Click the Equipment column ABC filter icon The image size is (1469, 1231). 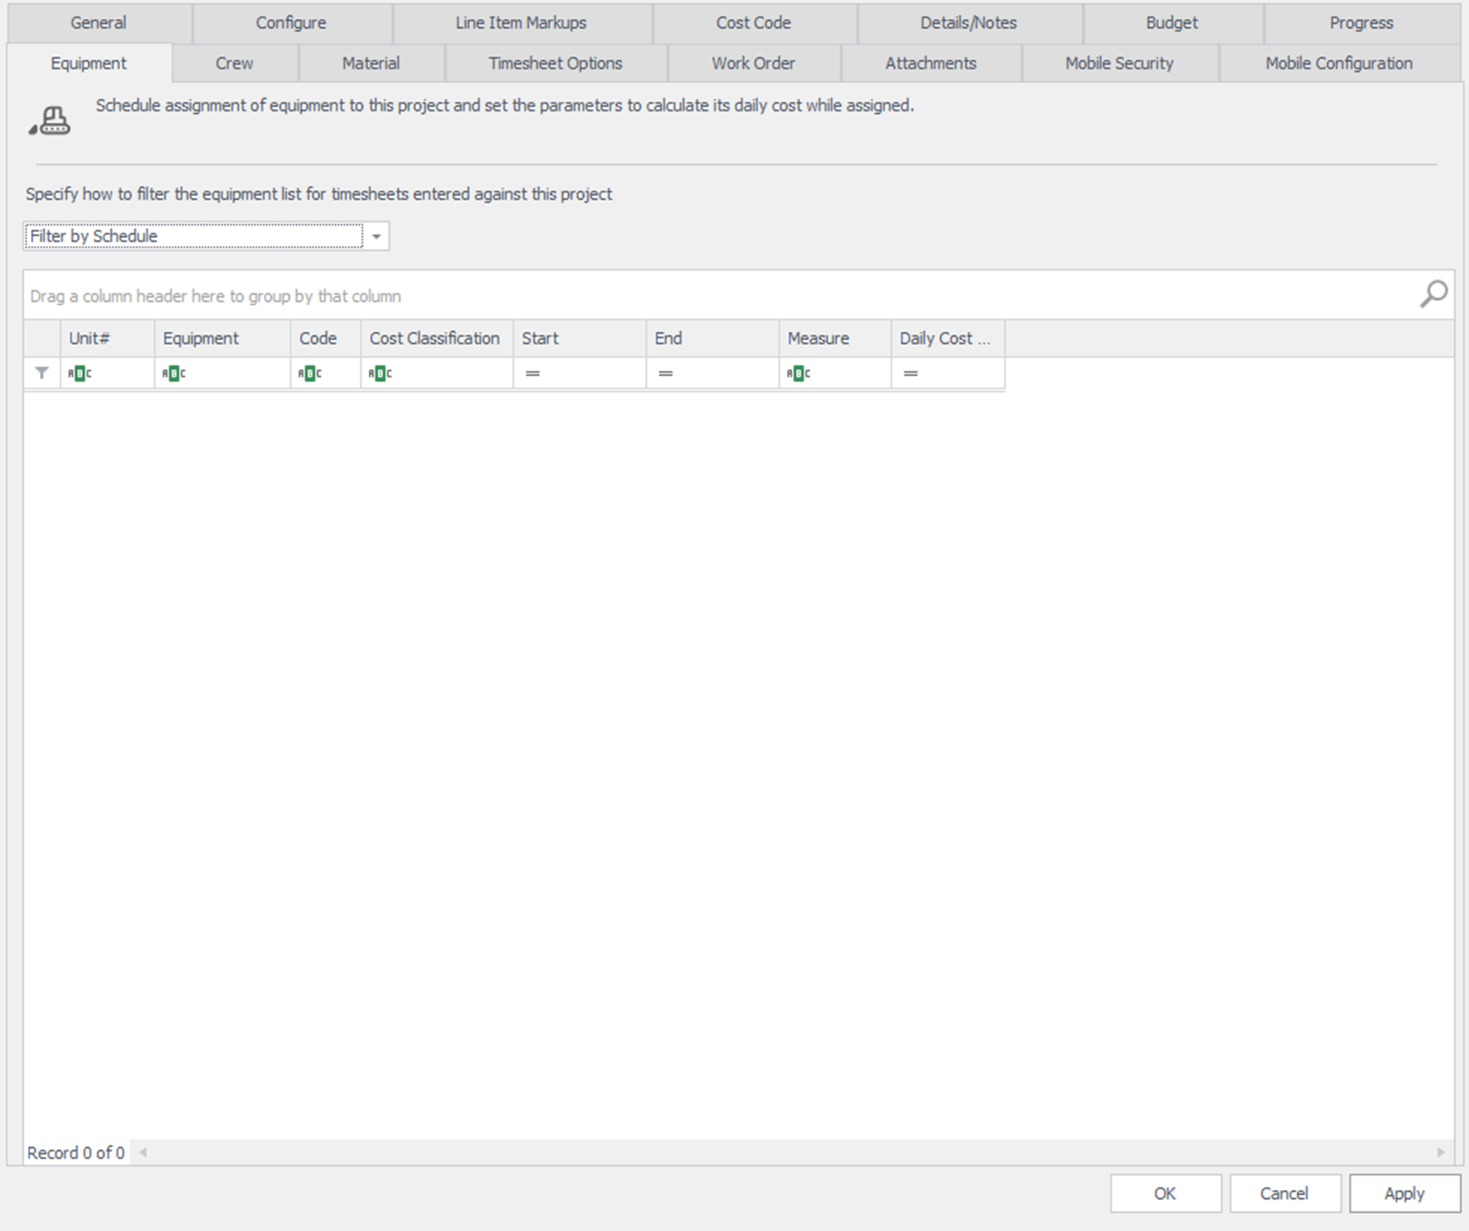173,374
